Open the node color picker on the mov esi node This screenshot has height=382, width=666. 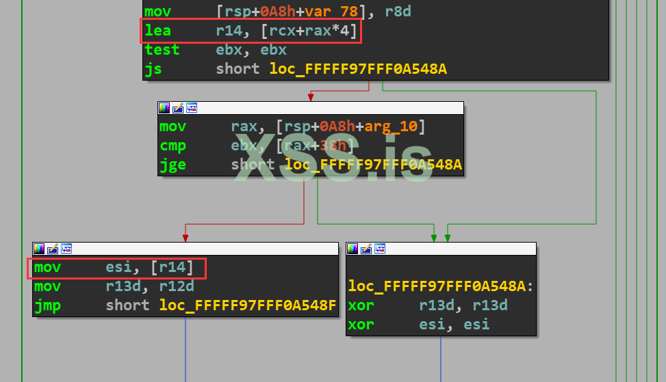pos(39,249)
